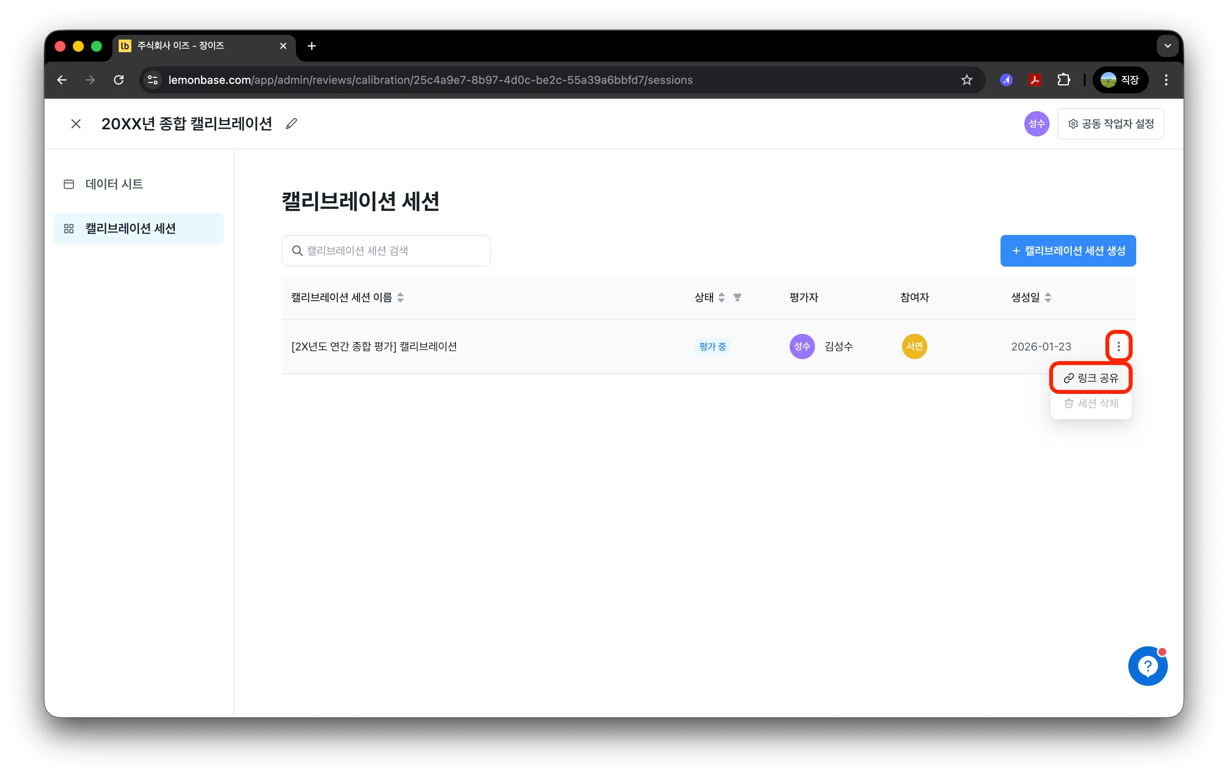Bookmark this page with the star icon
This screenshot has width=1228, height=776.
pos(966,80)
